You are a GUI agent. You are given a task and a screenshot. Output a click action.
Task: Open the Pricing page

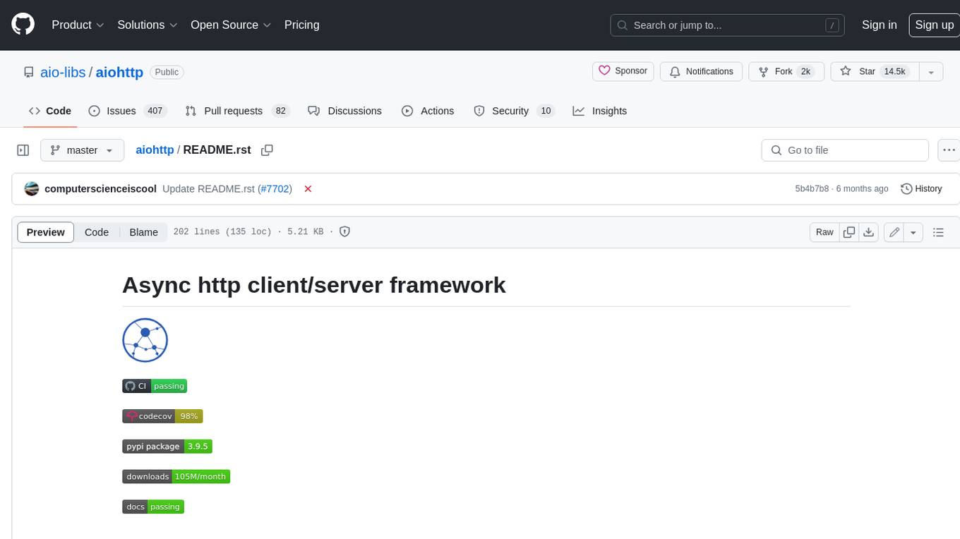[x=301, y=25]
